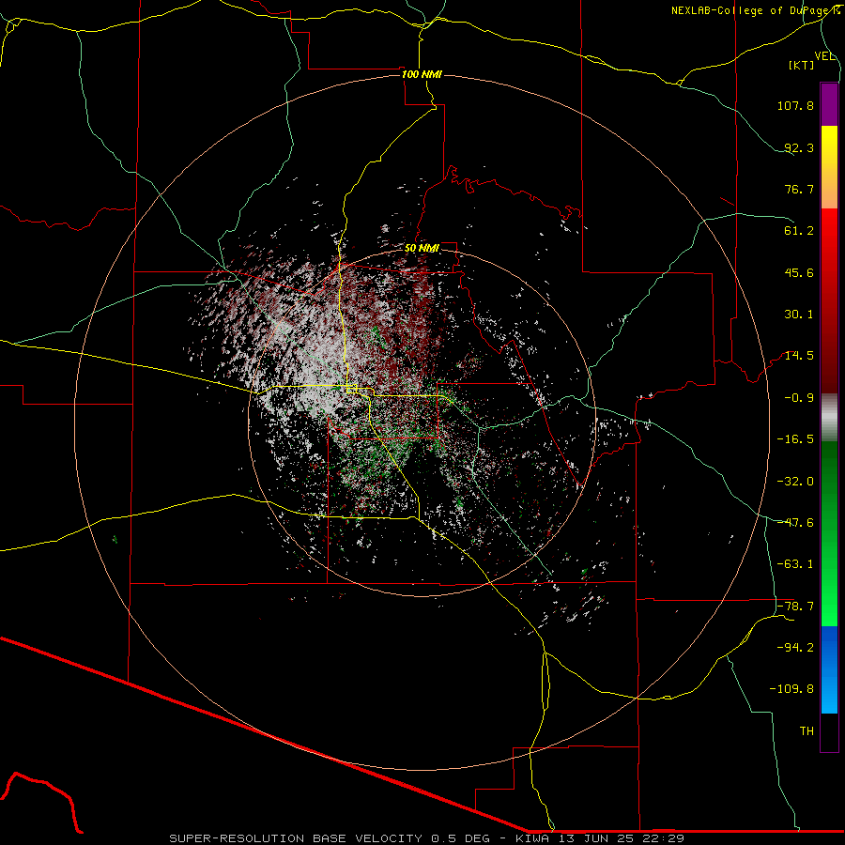Click the 50 NMI range ring label

click(422, 249)
